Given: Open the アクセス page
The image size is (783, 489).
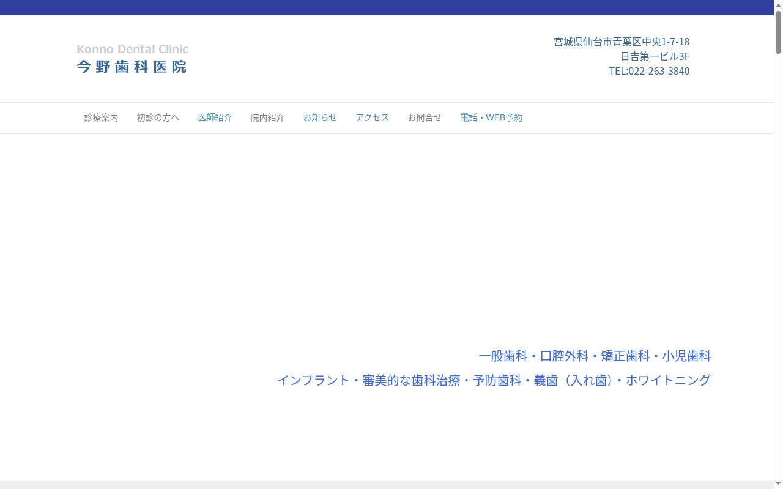Looking at the screenshot, I should [373, 117].
